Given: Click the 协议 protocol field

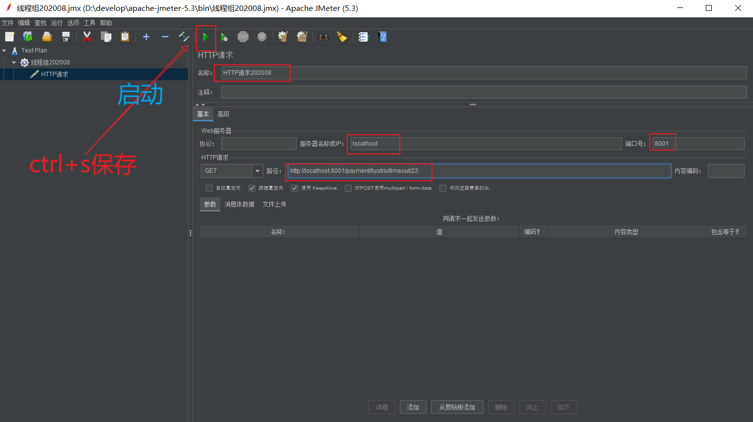Looking at the screenshot, I should [x=258, y=144].
